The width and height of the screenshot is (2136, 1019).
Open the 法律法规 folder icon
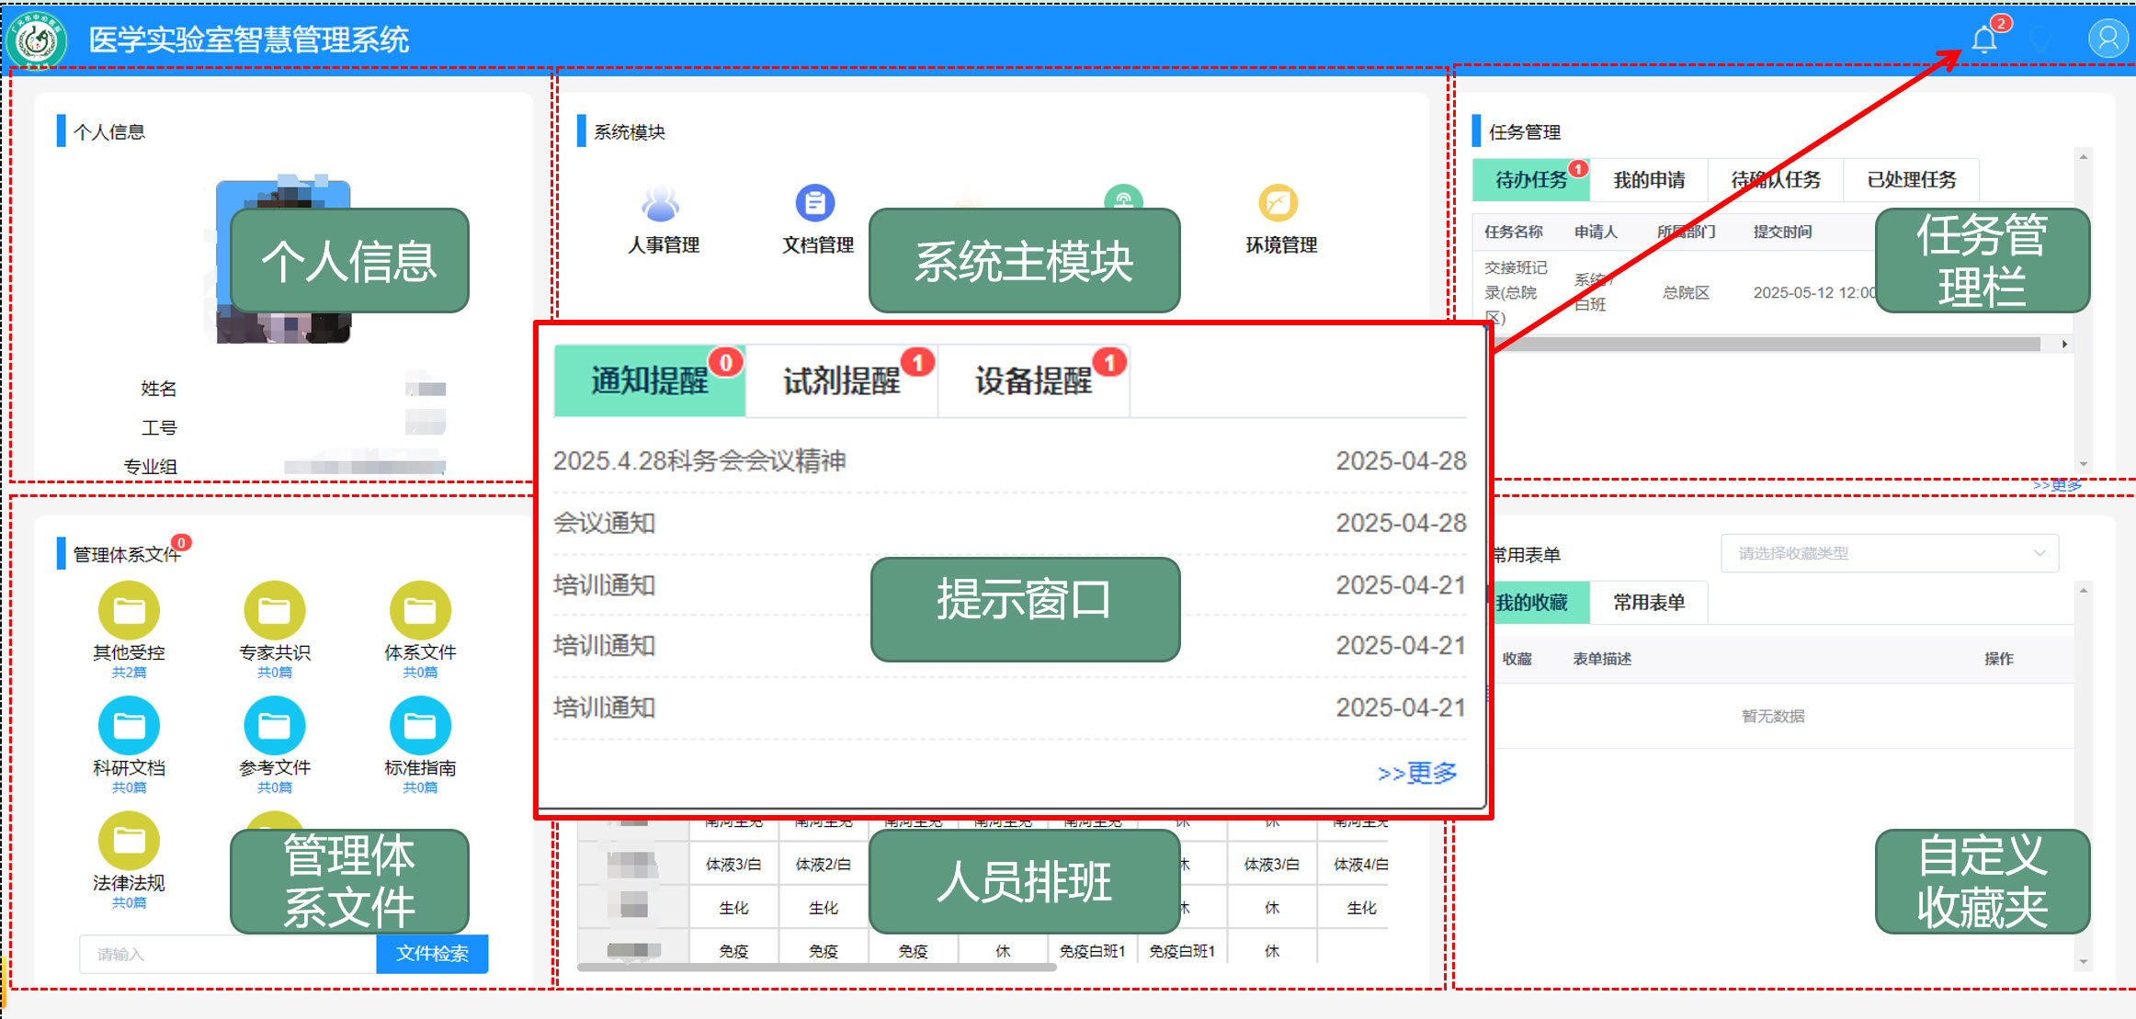[129, 841]
